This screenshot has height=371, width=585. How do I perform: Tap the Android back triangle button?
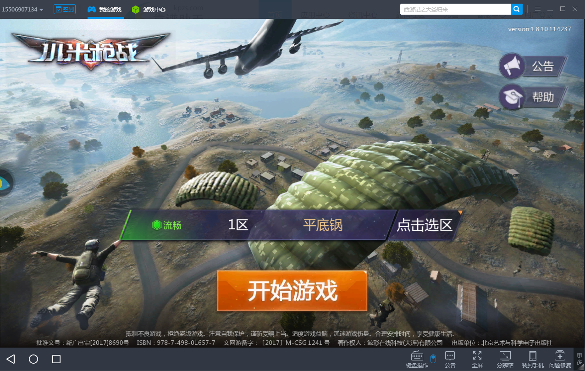tap(11, 359)
